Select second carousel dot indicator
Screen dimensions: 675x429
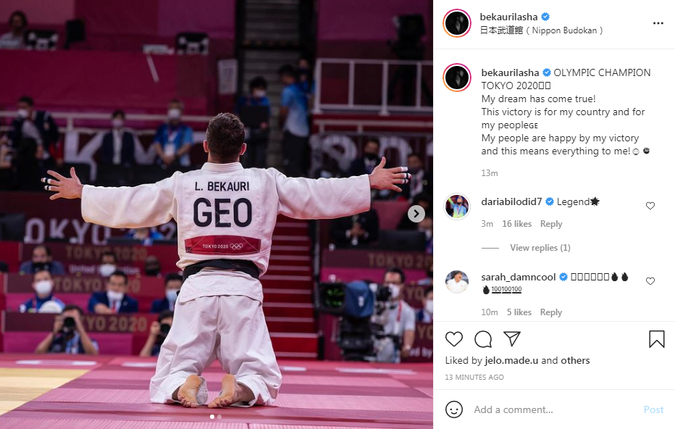point(219,417)
